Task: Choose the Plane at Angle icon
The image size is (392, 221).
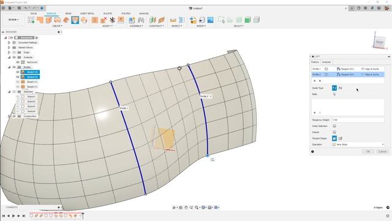Action: pyautogui.click(x=162, y=20)
